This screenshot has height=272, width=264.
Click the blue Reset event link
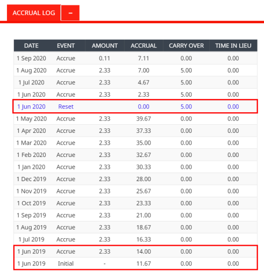pos(66,106)
